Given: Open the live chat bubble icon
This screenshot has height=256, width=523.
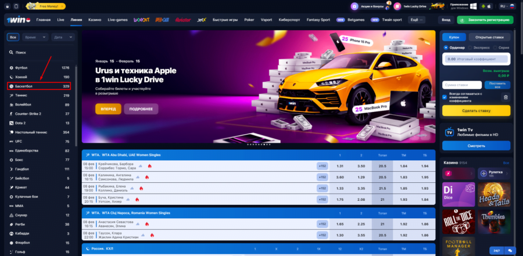Looking at the screenshot, I should (510, 250).
